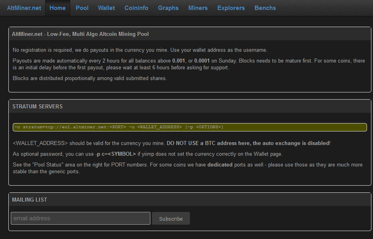Click the 'See the "Pool Status" area' sentence
Image resolution: width=373 pixels, height=239 pixels.
click(x=187, y=168)
